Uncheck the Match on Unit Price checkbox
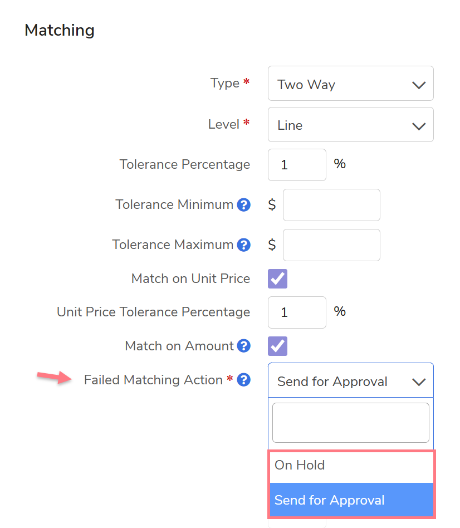460x528 pixels. [x=277, y=278]
